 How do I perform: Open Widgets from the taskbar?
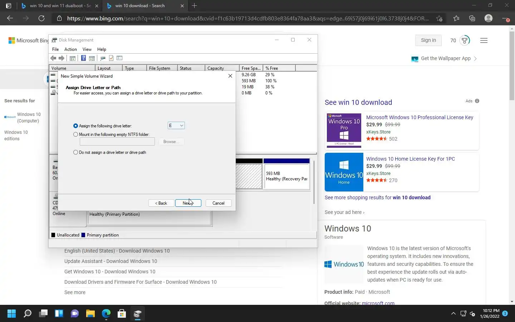tap(59, 314)
